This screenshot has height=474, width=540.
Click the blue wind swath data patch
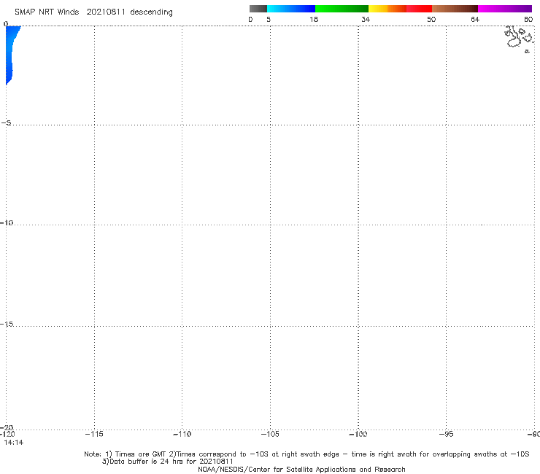click(x=10, y=53)
